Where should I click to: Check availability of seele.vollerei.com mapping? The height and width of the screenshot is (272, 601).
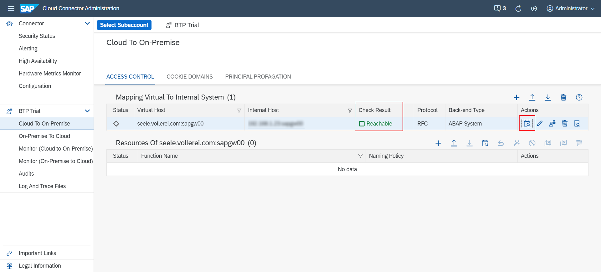pyautogui.click(x=527, y=124)
